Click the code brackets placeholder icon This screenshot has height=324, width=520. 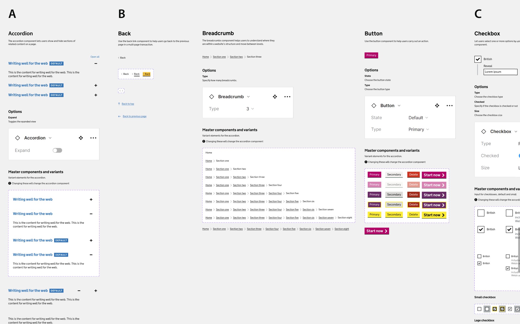121,91
